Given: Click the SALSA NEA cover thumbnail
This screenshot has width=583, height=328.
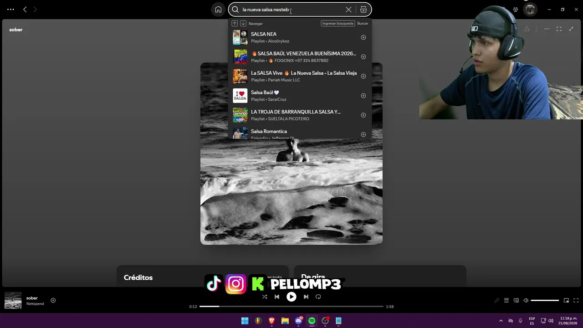Looking at the screenshot, I should (x=240, y=37).
